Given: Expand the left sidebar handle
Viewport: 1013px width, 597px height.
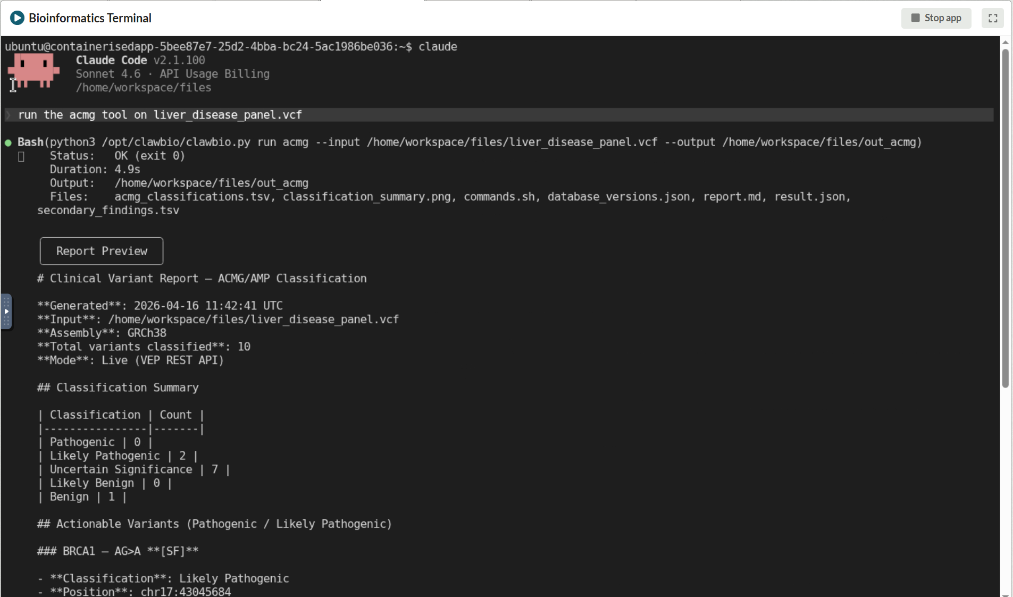Looking at the screenshot, I should tap(6, 312).
